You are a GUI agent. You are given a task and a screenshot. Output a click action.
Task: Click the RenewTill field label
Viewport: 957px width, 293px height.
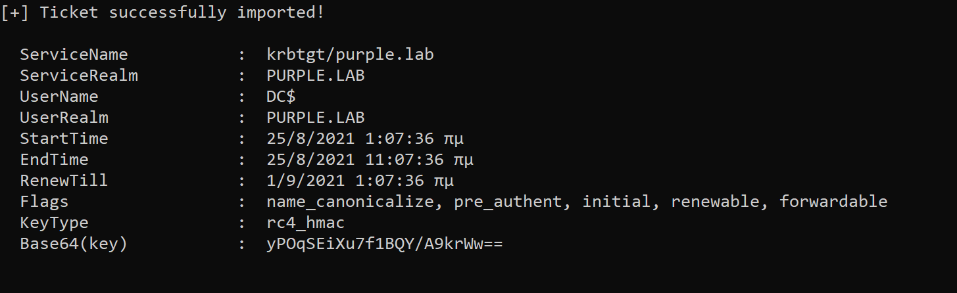point(64,181)
